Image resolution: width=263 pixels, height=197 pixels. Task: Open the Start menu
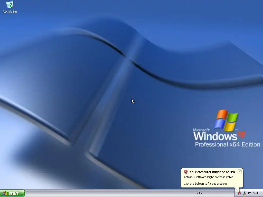(12, 193)
